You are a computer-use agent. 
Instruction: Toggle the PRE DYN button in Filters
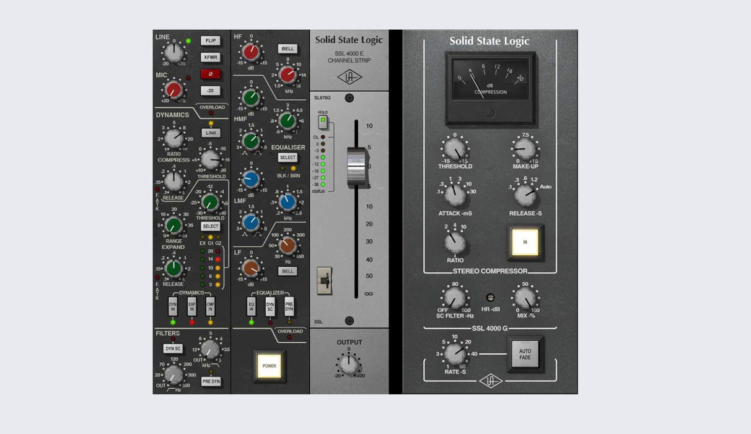pos(211,382)
